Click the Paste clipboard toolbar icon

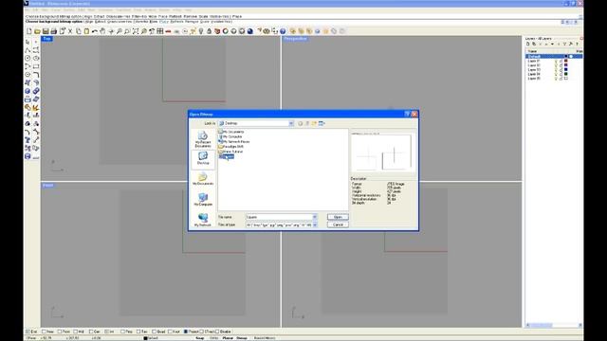click(86, 31)
